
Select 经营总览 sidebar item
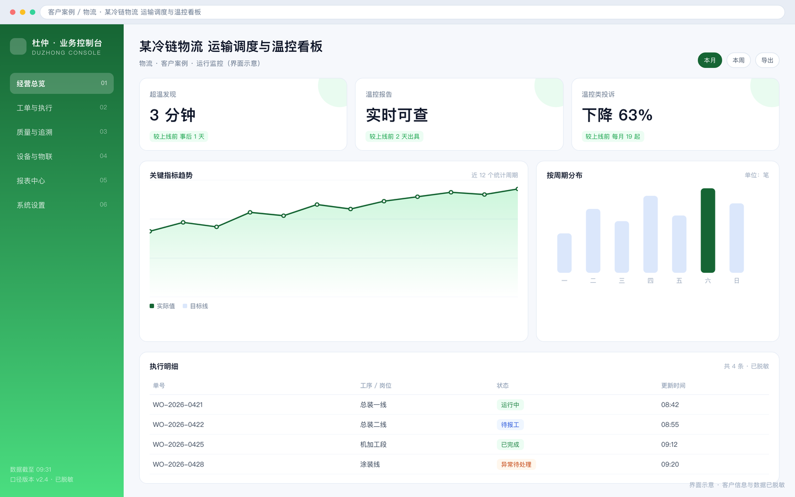tap(62, 83)
